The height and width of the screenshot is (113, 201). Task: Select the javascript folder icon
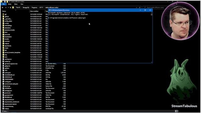click(3, 35)
